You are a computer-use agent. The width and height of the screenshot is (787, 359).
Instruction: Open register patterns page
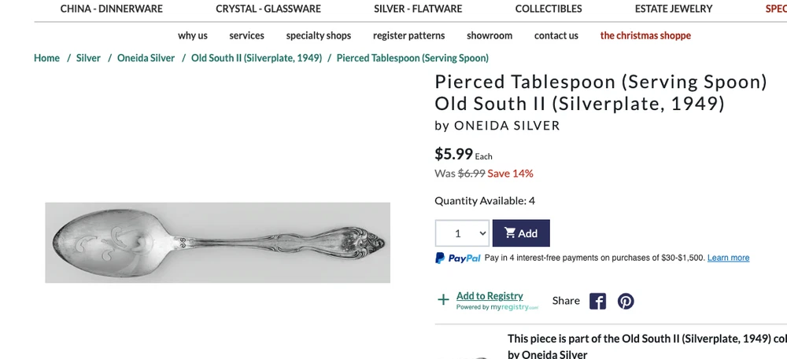click(x=409, y=35)
